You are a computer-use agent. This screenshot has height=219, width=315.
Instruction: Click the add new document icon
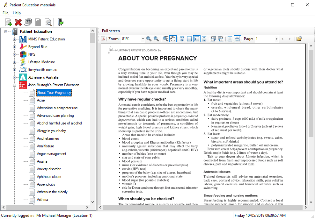(x=8, y=22)
